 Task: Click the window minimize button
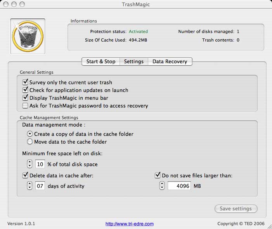(x=14, y=4)
